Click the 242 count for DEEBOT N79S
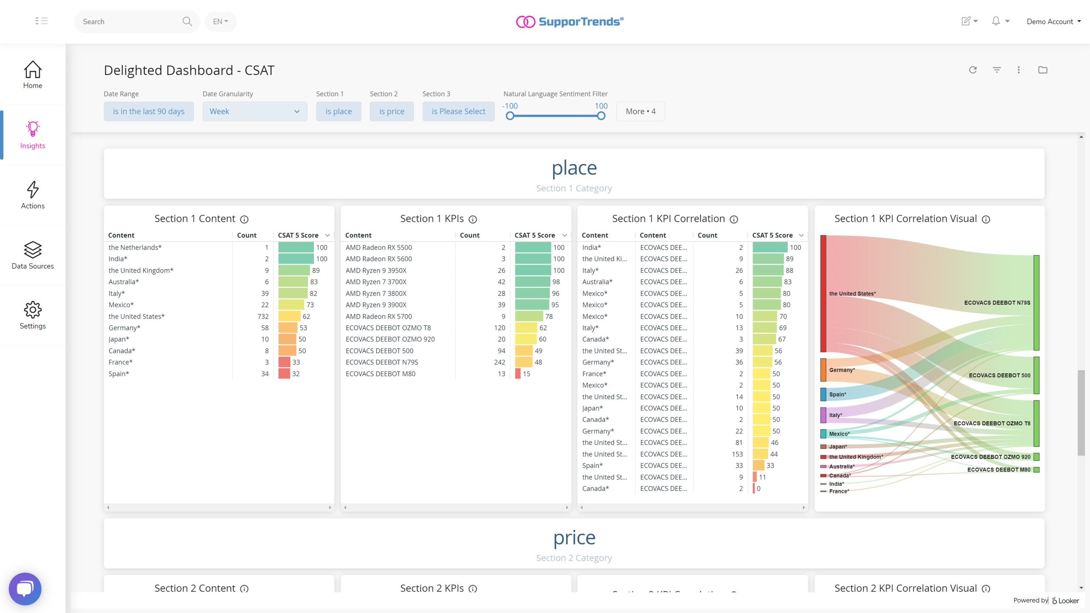1090x613 pixels. coord(500,362)
